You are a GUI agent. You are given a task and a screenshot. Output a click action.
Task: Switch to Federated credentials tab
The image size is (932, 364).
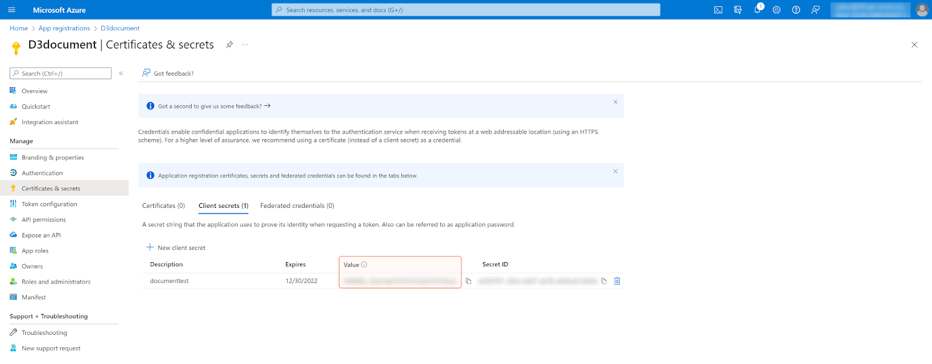click(x=297, y=206)
